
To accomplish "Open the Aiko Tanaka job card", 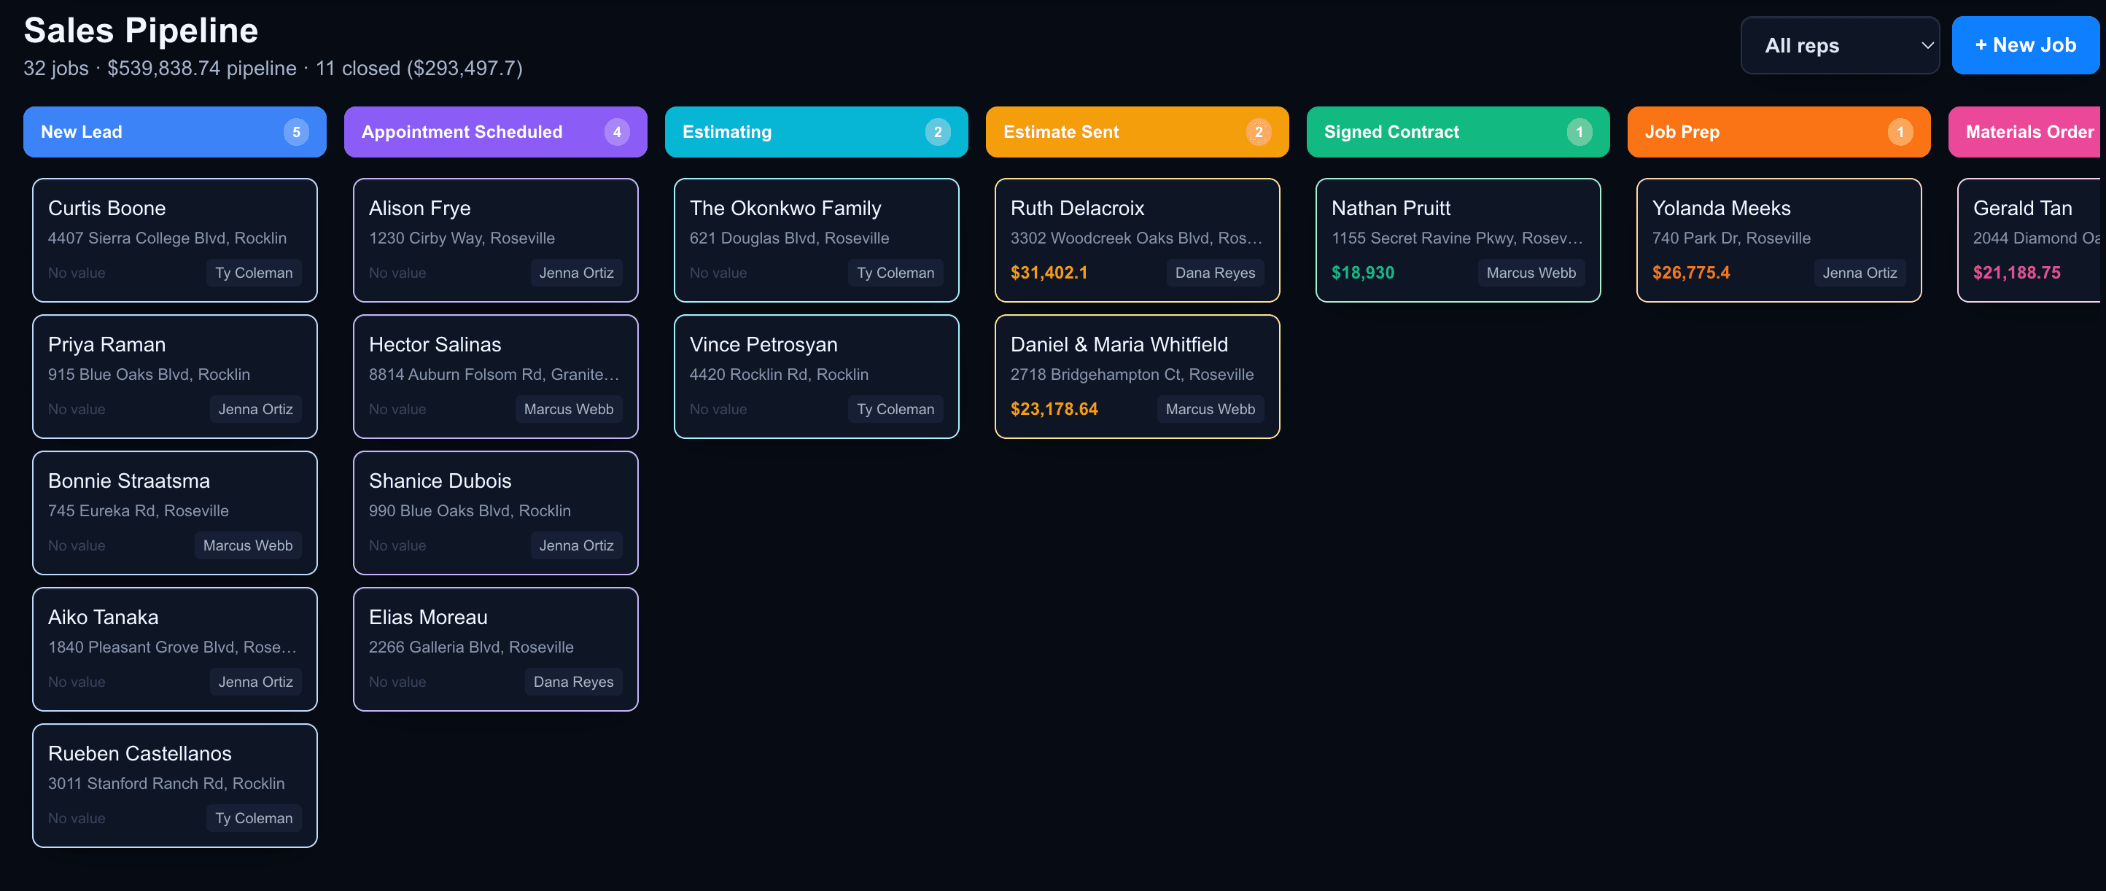I will coord(175,649).
